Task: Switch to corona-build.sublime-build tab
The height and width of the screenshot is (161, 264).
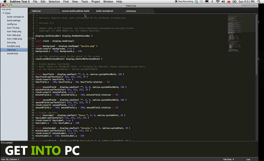Action: [75, 11]
